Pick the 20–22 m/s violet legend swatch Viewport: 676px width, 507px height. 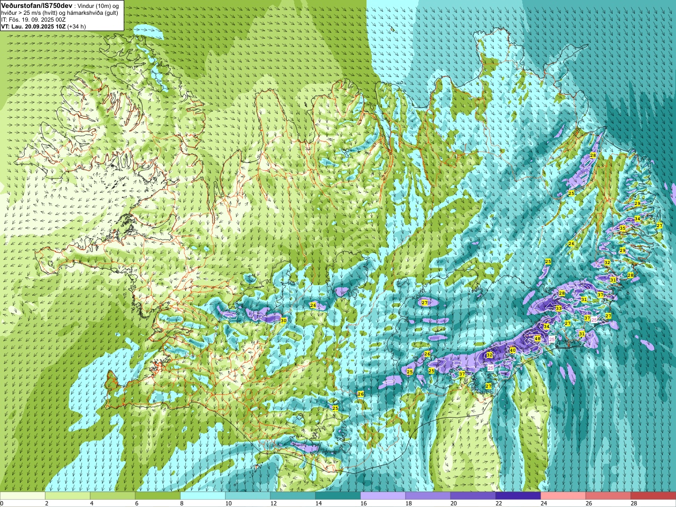[x=473, y=496]
